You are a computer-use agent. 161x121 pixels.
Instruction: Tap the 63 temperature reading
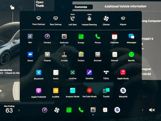[9, 110]
